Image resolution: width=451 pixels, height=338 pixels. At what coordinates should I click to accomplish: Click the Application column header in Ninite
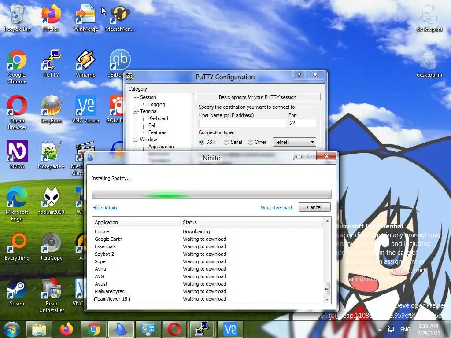click(x=137, y=222)
